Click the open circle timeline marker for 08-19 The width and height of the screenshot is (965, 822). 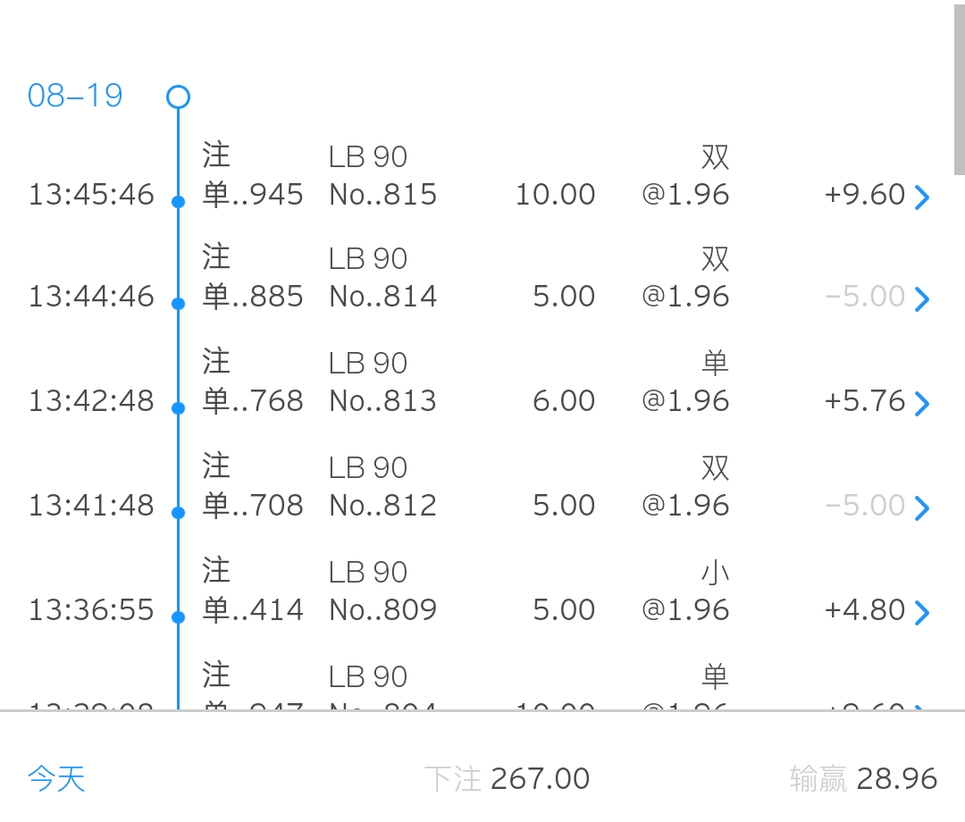[178, 96]
